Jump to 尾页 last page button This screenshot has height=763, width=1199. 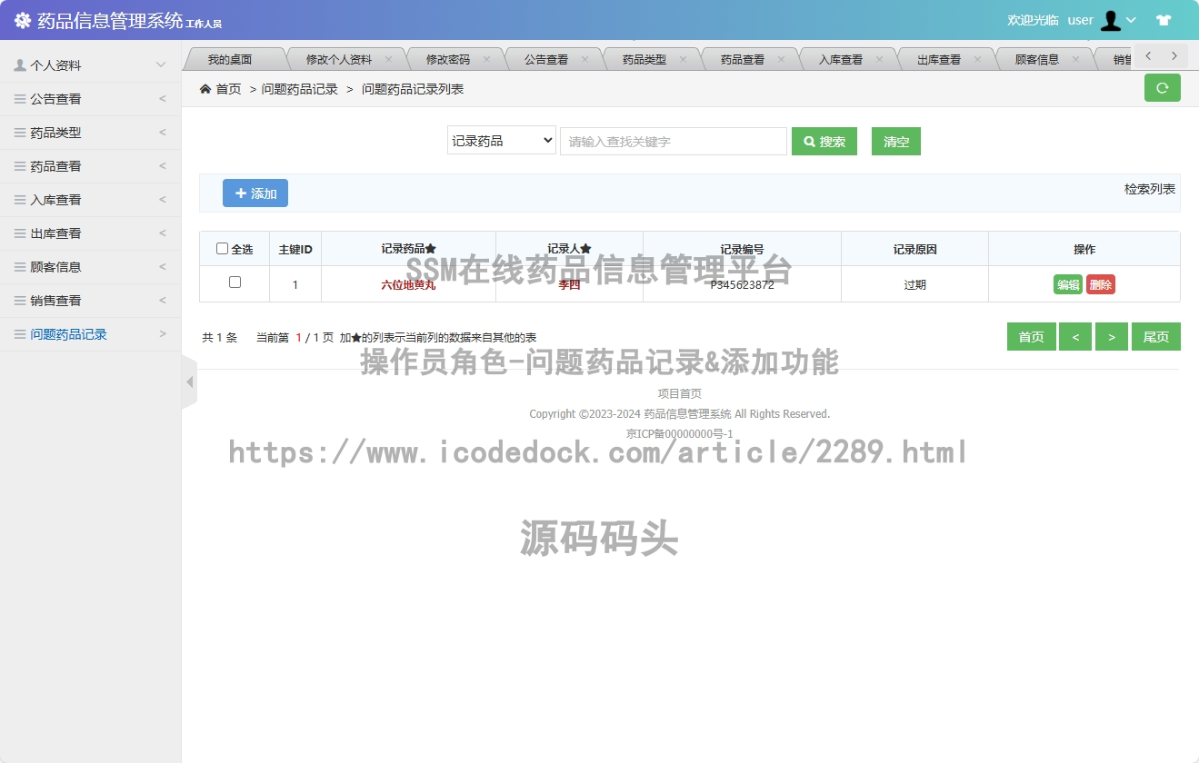(x=1156, y=336)
